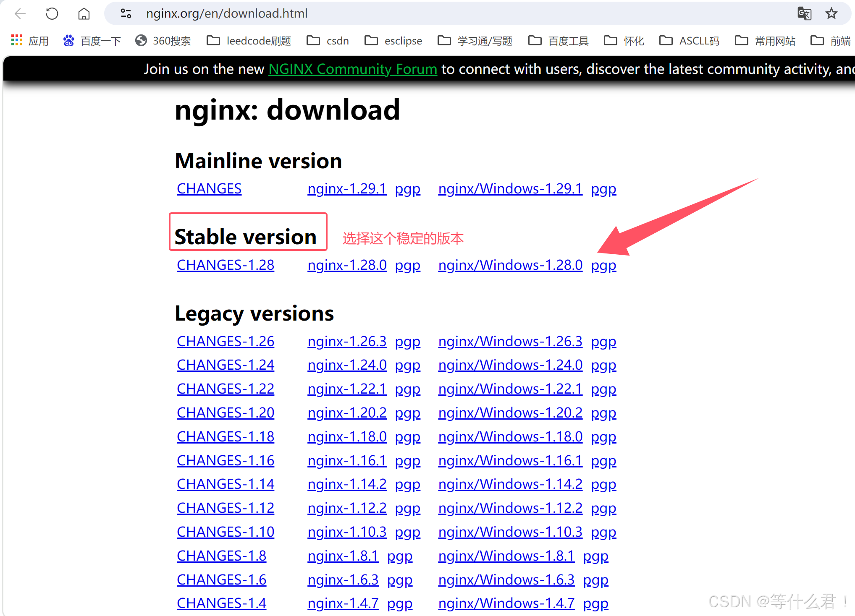Viewport: 855px width, 616px height.
Task: Open the 学习通/写题 bookmark folder
Action: pos(475,41)
